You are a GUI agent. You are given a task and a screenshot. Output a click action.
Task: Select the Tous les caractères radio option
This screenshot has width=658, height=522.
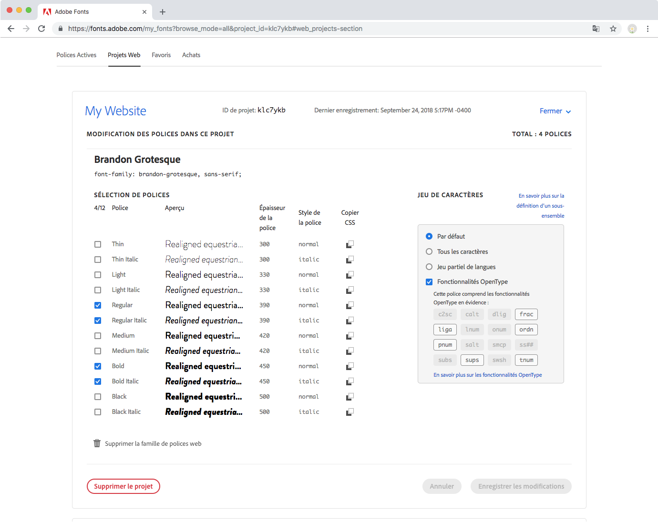(x=429, y=251)
